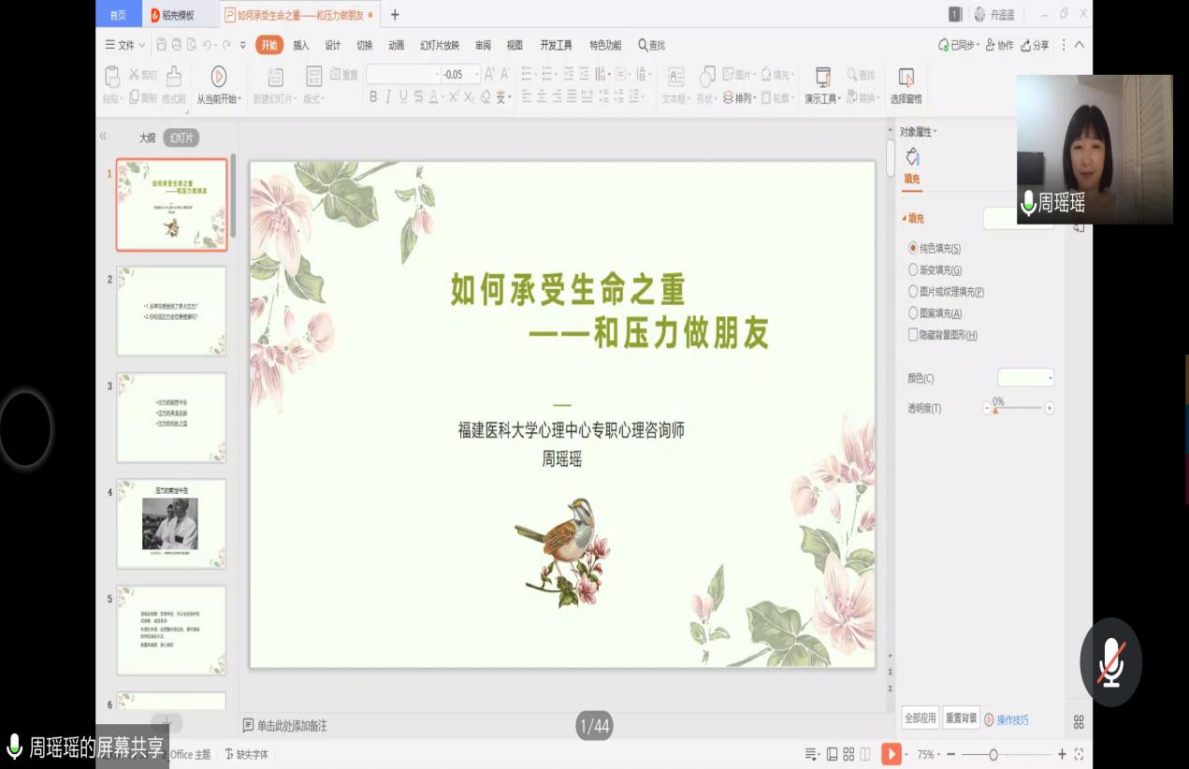Click the muted microphone button
Viewport: 1189px width, 769px height.
pyautogui.click(x=1110, y=662)
